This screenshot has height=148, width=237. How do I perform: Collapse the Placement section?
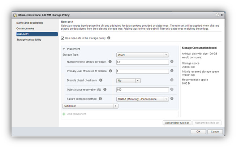coord(64,49)
